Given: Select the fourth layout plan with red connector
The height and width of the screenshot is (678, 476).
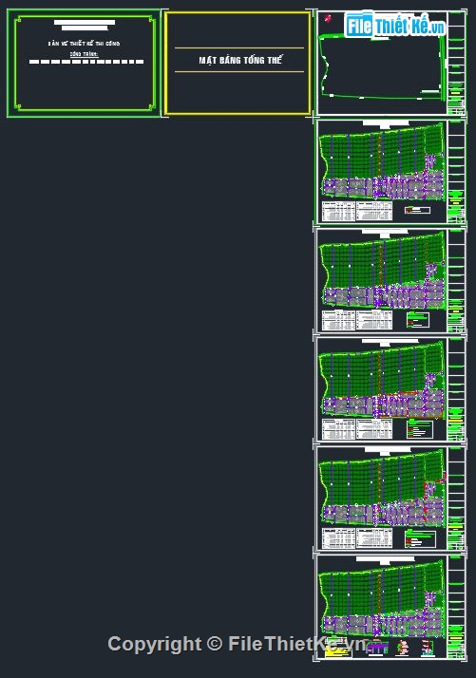Looking at the screenshot, I should point(391,499).
